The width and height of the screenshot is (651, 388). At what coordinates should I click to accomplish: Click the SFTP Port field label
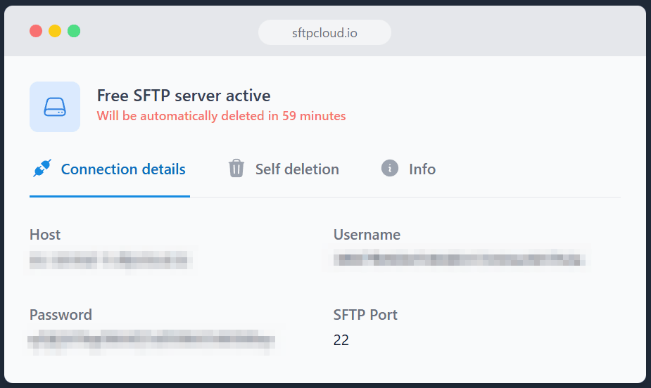coord(365,315)
